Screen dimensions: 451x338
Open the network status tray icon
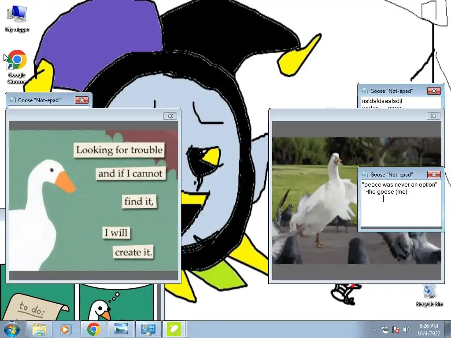(x=385, y=330)
